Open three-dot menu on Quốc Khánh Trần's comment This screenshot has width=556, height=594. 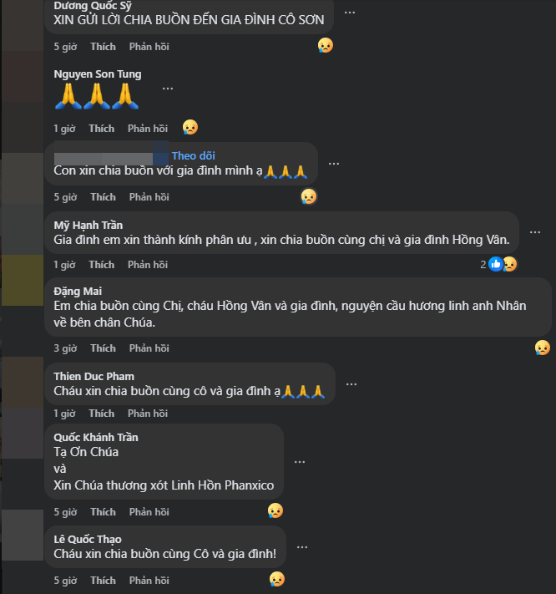[x=300, y=462]
